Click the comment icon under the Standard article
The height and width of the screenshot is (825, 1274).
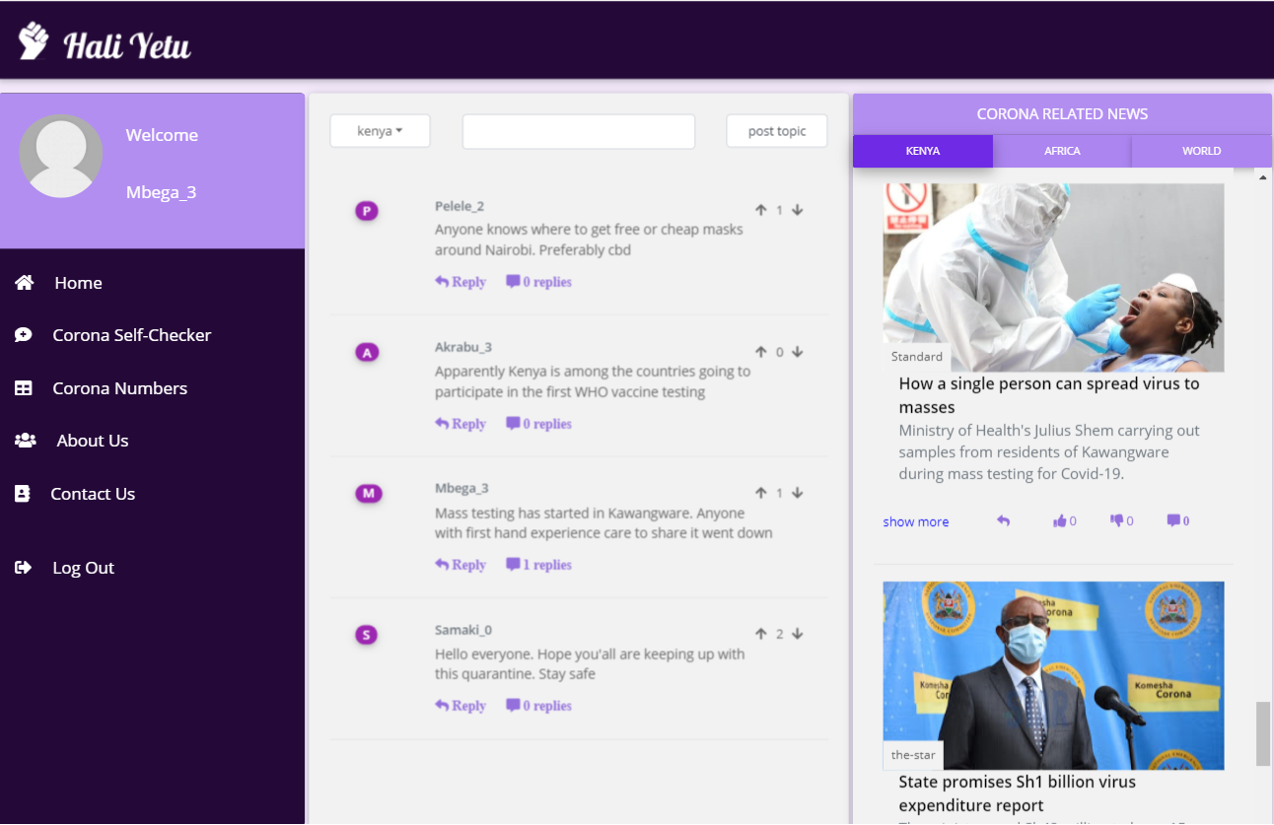1174,521
